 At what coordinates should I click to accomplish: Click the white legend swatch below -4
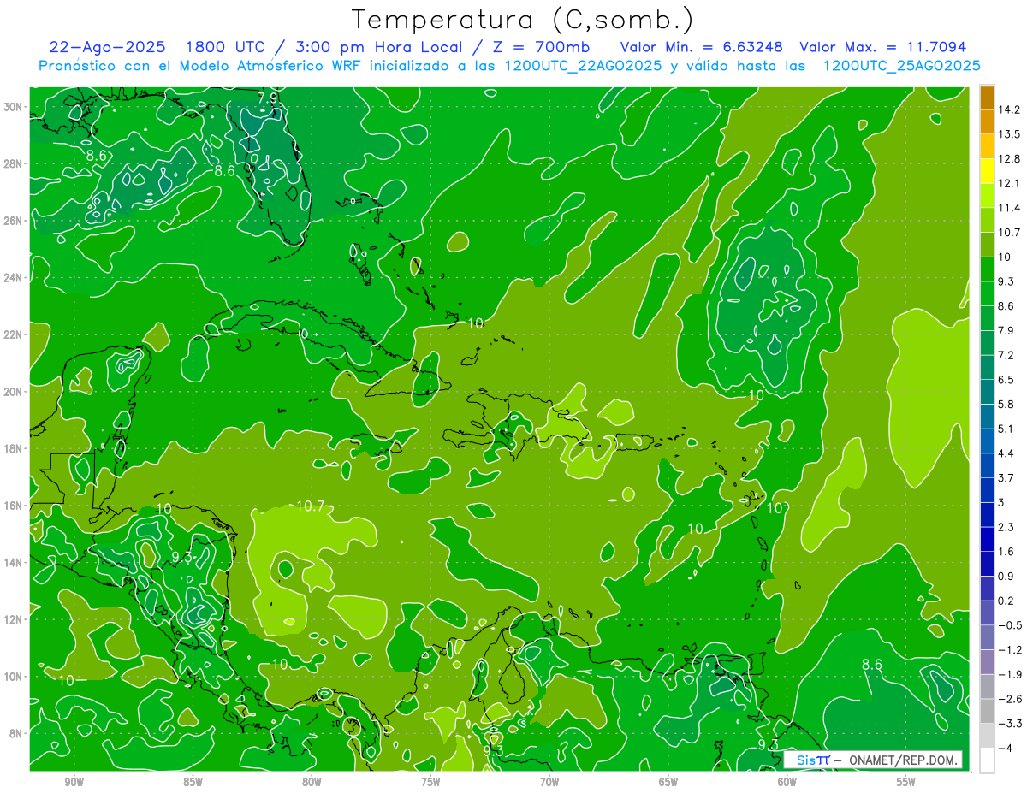[987, 760]
